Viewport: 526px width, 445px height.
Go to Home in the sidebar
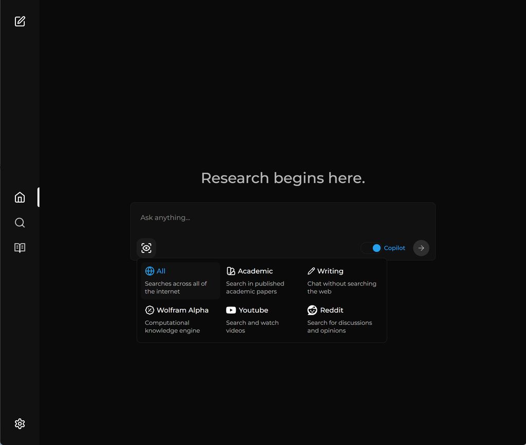point(20,197)
